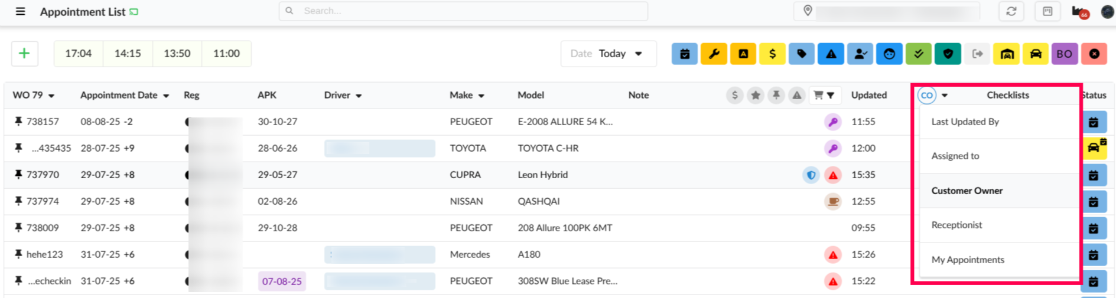
Task: Click the 14:15 time button
Action: pyautogui.click(x=128, y=54)
